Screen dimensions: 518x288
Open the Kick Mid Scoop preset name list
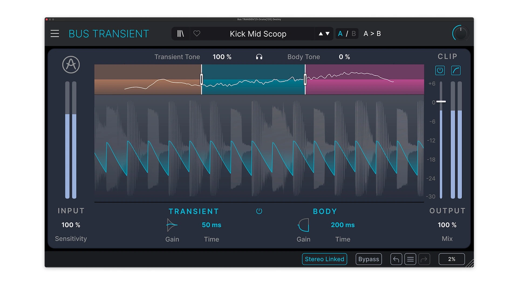tap(258, 34)
